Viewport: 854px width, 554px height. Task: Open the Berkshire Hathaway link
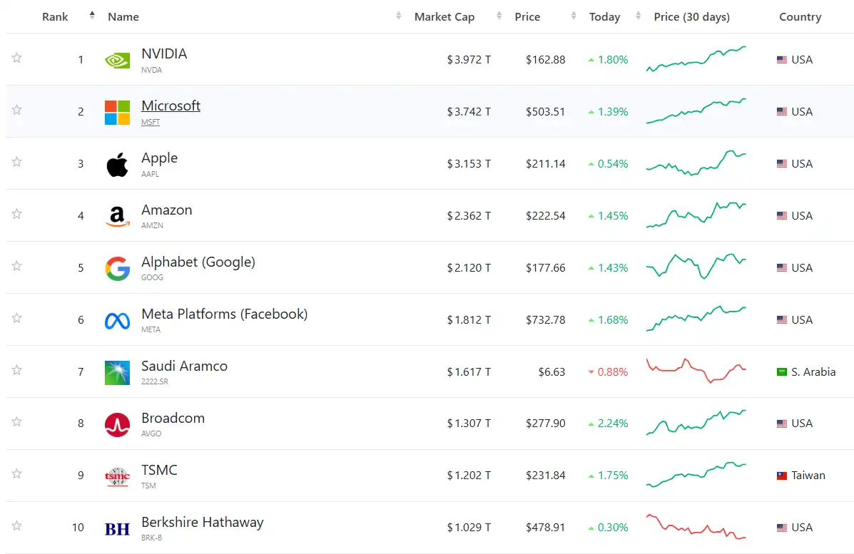203,523
